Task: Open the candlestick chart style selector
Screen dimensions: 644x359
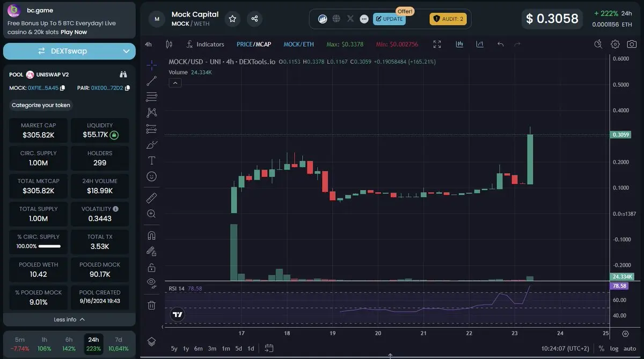Action: 169,44
